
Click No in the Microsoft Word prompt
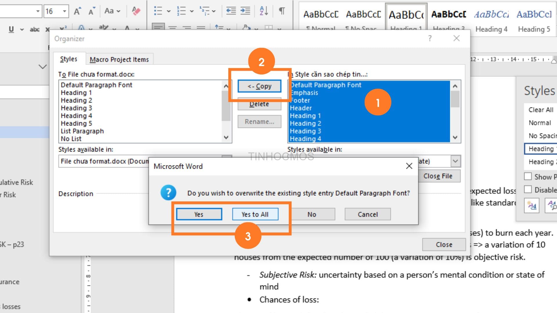click(312, 214)
